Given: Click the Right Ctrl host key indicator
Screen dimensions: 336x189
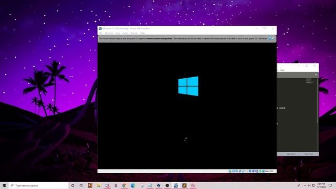Looking at the screenshot, I should pyautogui.click(x=269, y=171).
